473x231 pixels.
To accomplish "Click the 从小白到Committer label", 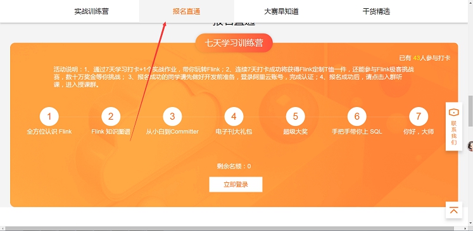I will coord(172,132).
